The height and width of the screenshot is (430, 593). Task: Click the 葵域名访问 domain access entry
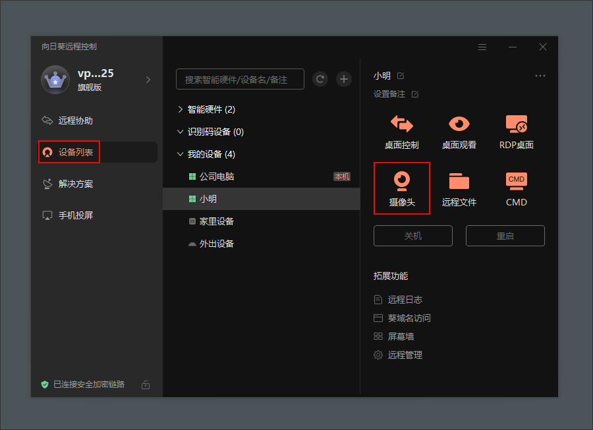(402, 318)
